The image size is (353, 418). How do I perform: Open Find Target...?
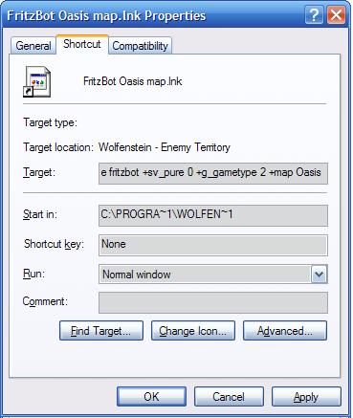101,331
